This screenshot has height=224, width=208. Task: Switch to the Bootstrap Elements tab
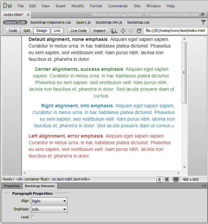40,186
